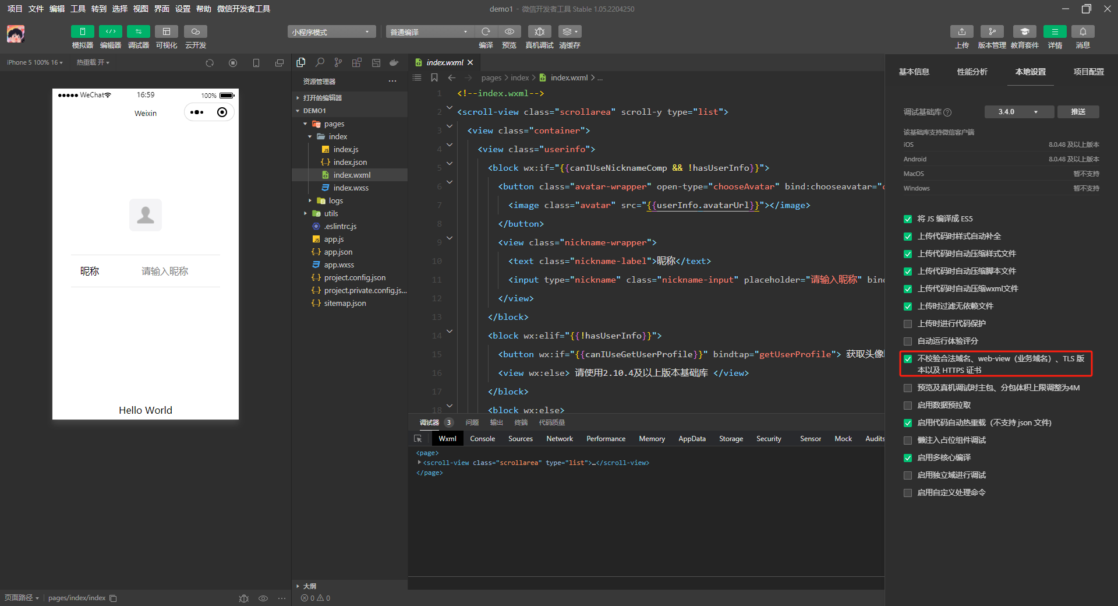Uncheck 启用多核心编译 checkbox
This screenshot has width=1118, height=606.
coord(907,458)
